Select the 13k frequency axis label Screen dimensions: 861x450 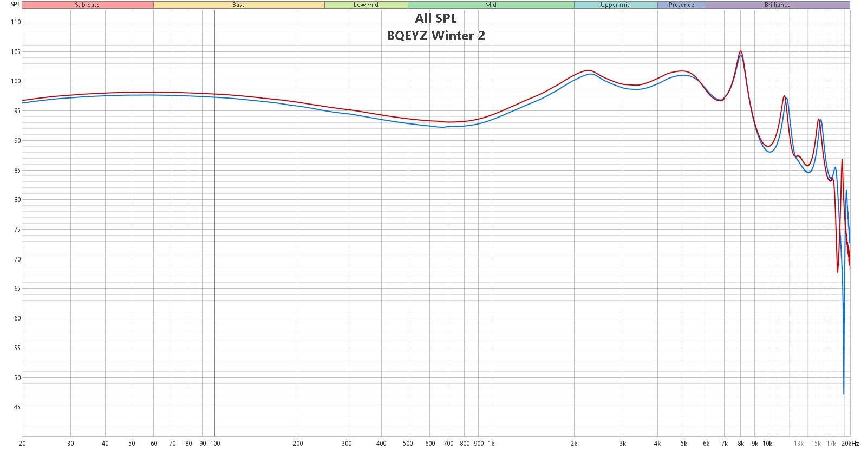799,444
